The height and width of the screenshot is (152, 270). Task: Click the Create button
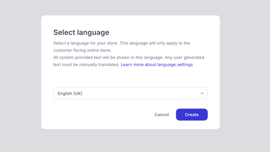[192, 115]
